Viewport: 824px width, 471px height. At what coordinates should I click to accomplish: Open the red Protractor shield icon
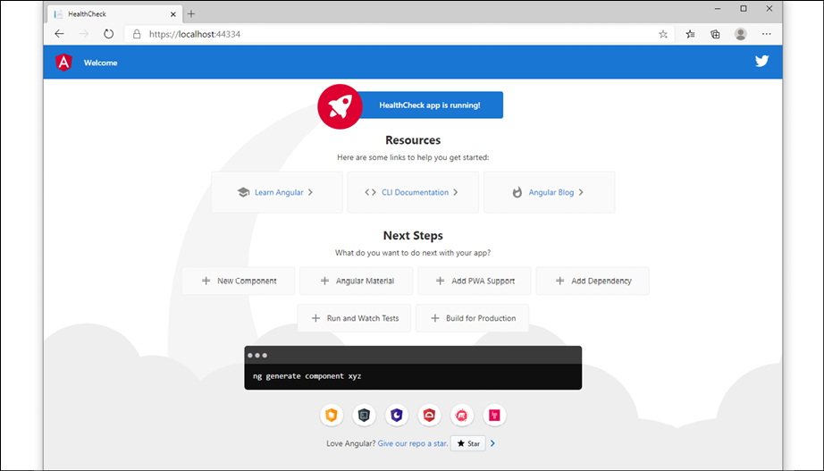[x=429, y=416]
